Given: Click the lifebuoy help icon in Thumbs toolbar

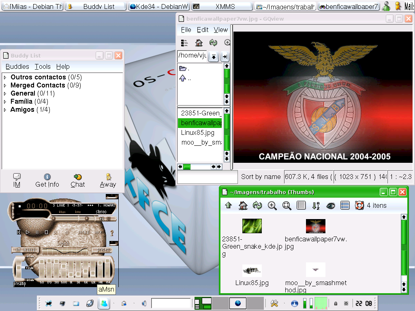Looking at the screenshot, I should point(359,205).
